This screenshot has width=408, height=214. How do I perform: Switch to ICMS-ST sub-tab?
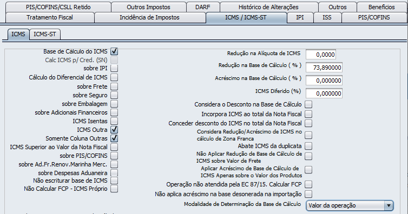point(45,34)
